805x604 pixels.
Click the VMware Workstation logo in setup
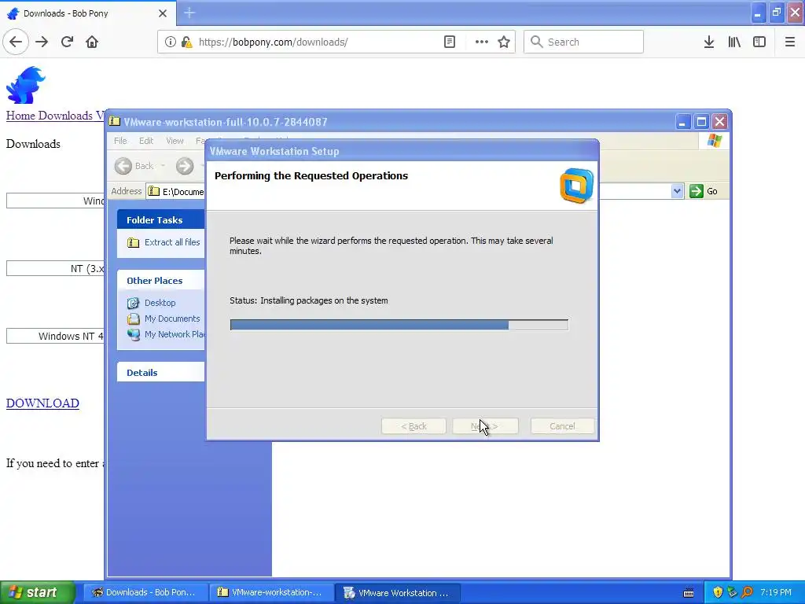tap(576, 186)
